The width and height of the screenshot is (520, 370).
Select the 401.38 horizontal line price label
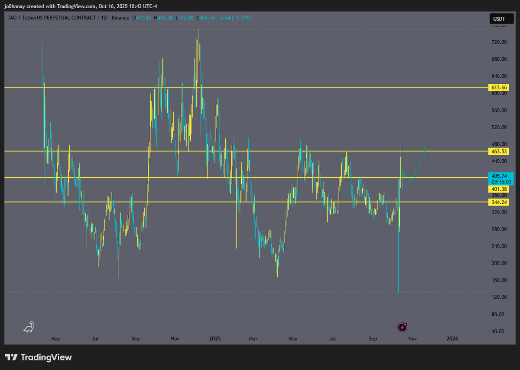click(x=498, y=189)
